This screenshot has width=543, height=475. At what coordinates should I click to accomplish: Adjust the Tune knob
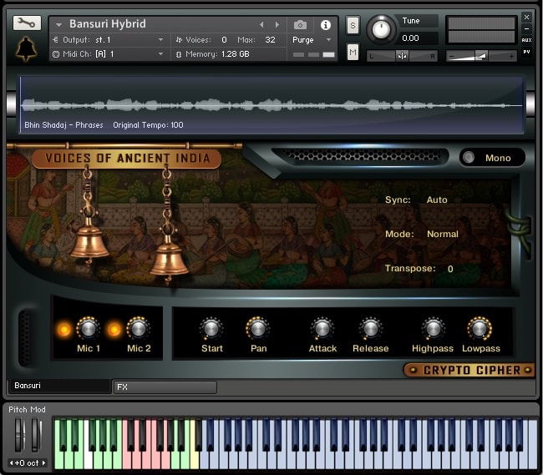pyautogui.click(x=381, y=30)
